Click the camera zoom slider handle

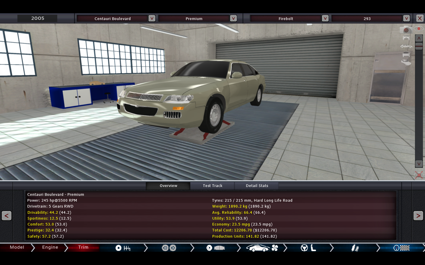[419, 46]
